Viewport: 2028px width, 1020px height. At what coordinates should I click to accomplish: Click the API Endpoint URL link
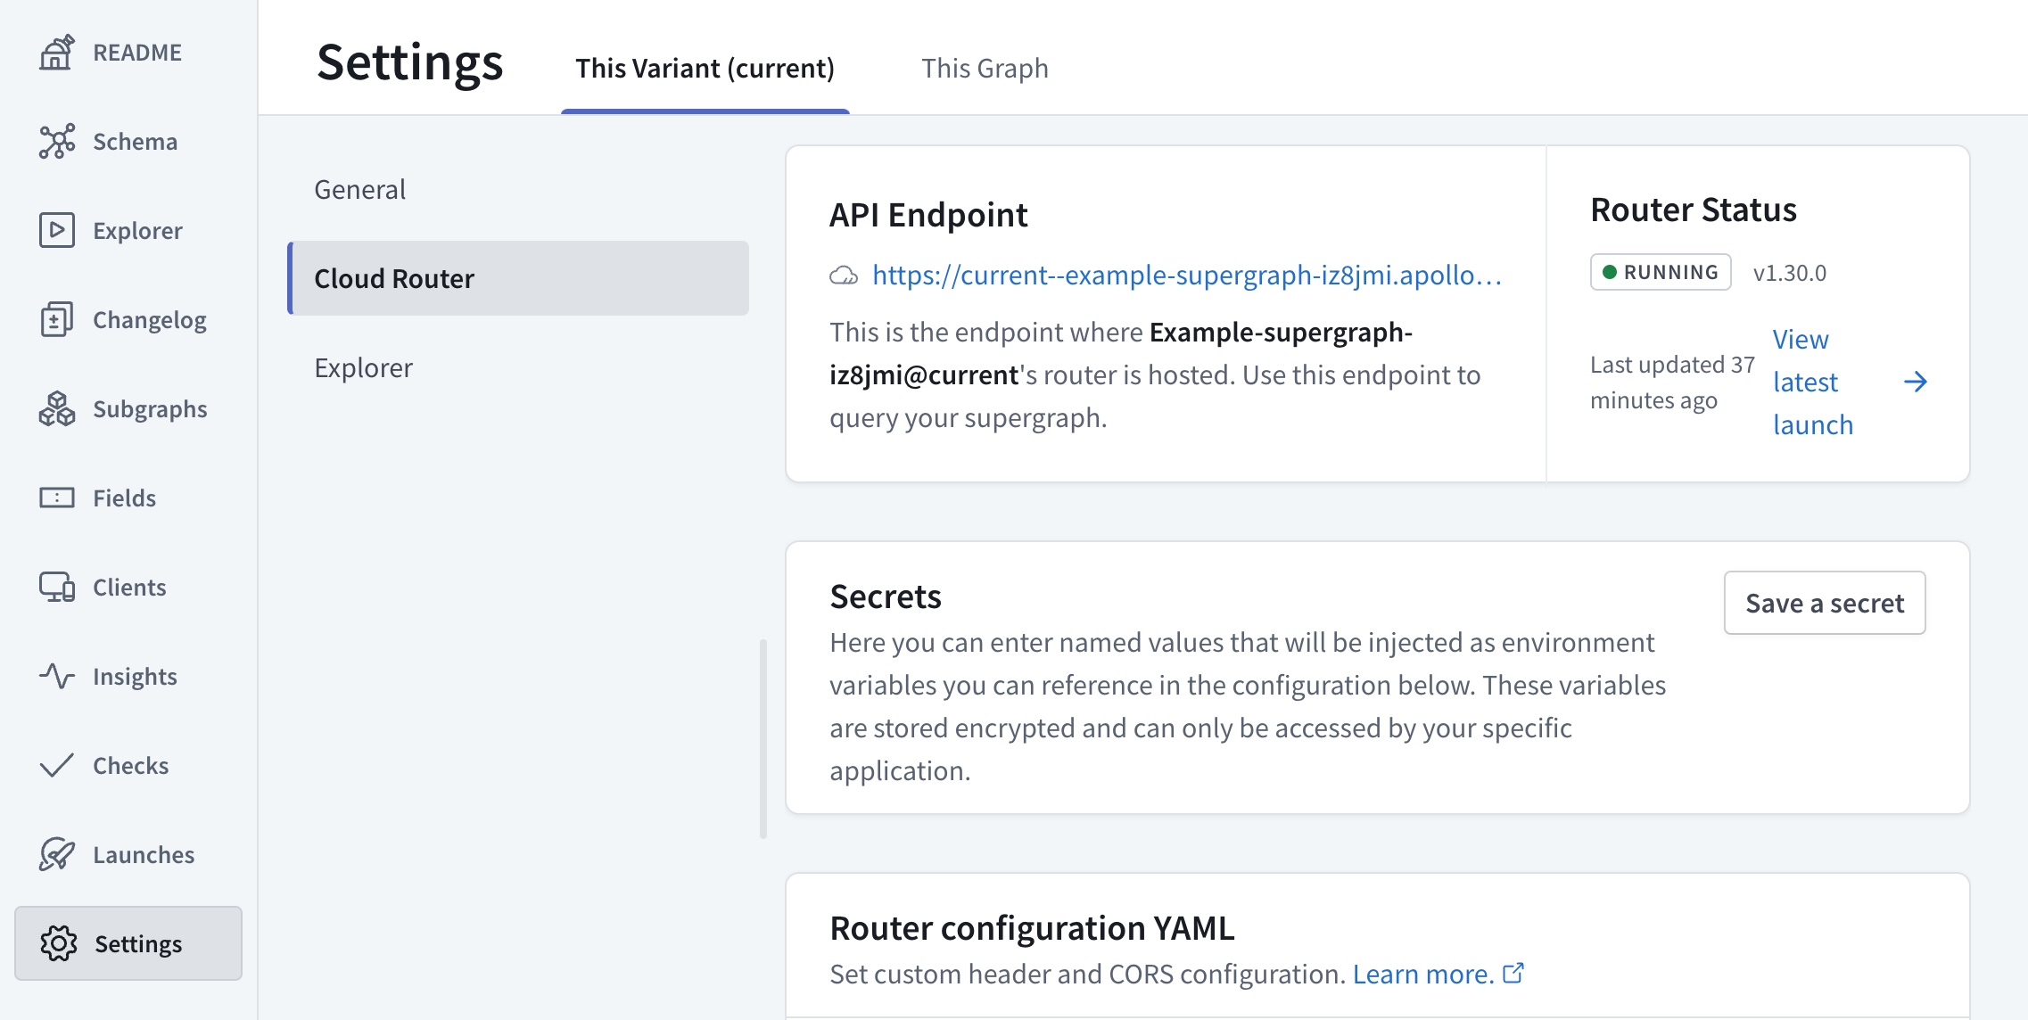click(x=1185, y=276)
